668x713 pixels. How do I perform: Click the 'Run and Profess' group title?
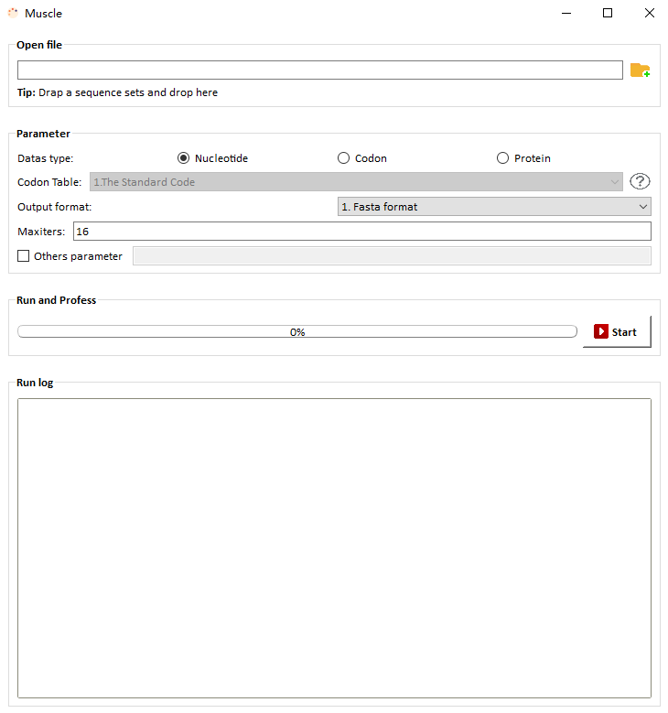(57, 300)
